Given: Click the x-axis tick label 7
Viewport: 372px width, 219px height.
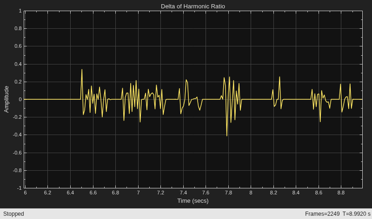Looking at the screenshot, I should pos(138,193).
